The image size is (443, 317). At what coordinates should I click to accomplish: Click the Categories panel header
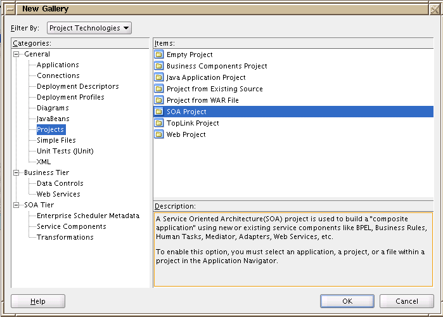(80, 43)
